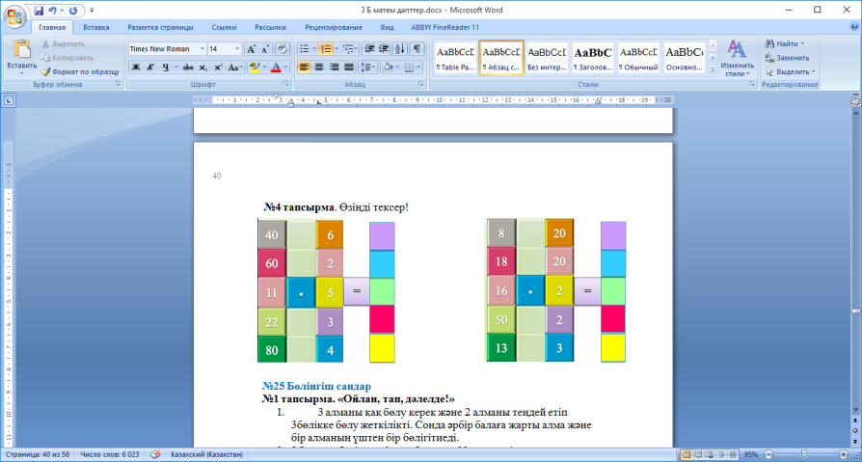Apply strikethrough formatting

pyautogui.click(x=188, y=68)
